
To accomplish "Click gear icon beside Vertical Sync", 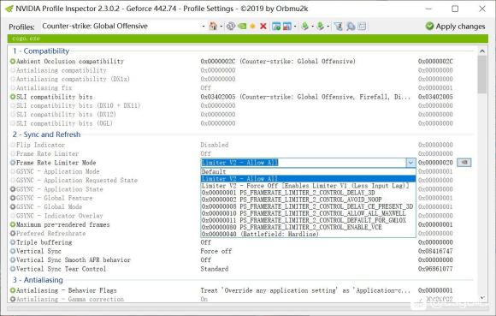I will click(13, 251).
